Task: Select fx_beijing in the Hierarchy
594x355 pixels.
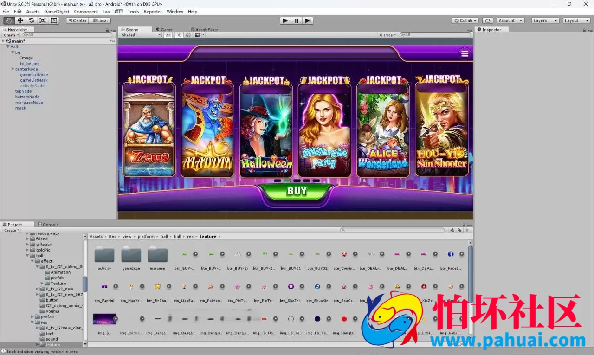Action: (x=30, y=64)
